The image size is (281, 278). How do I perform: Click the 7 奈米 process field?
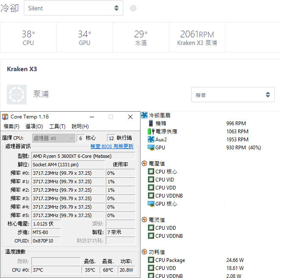[121, 232]
